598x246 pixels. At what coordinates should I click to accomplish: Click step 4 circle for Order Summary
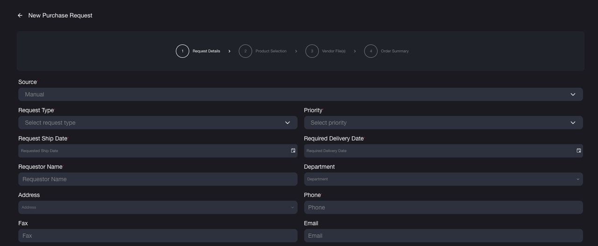click(370, 51)
